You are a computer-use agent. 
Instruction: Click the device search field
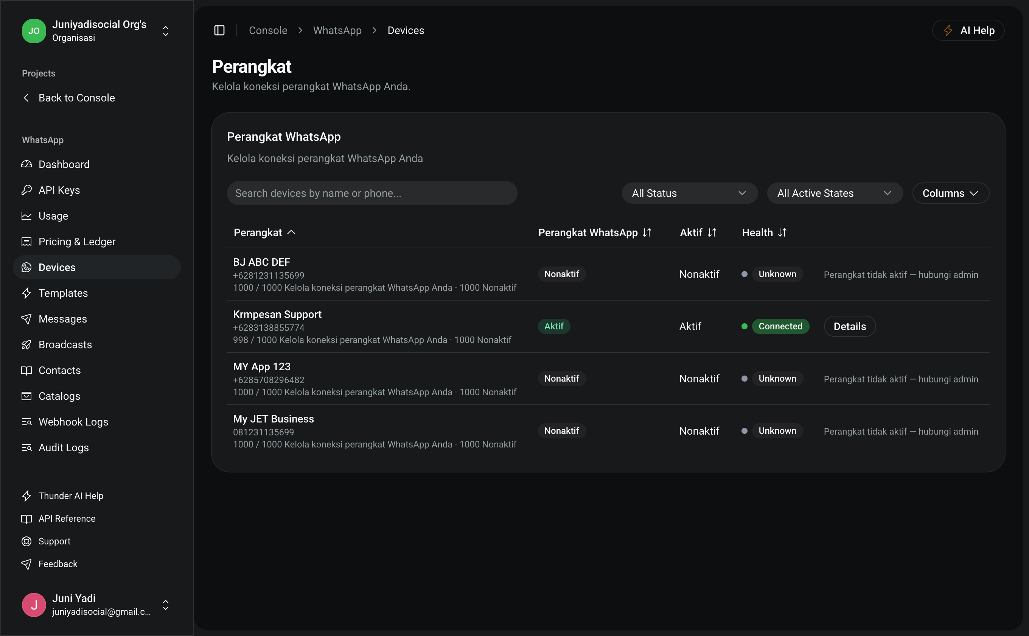coord(372,193)
